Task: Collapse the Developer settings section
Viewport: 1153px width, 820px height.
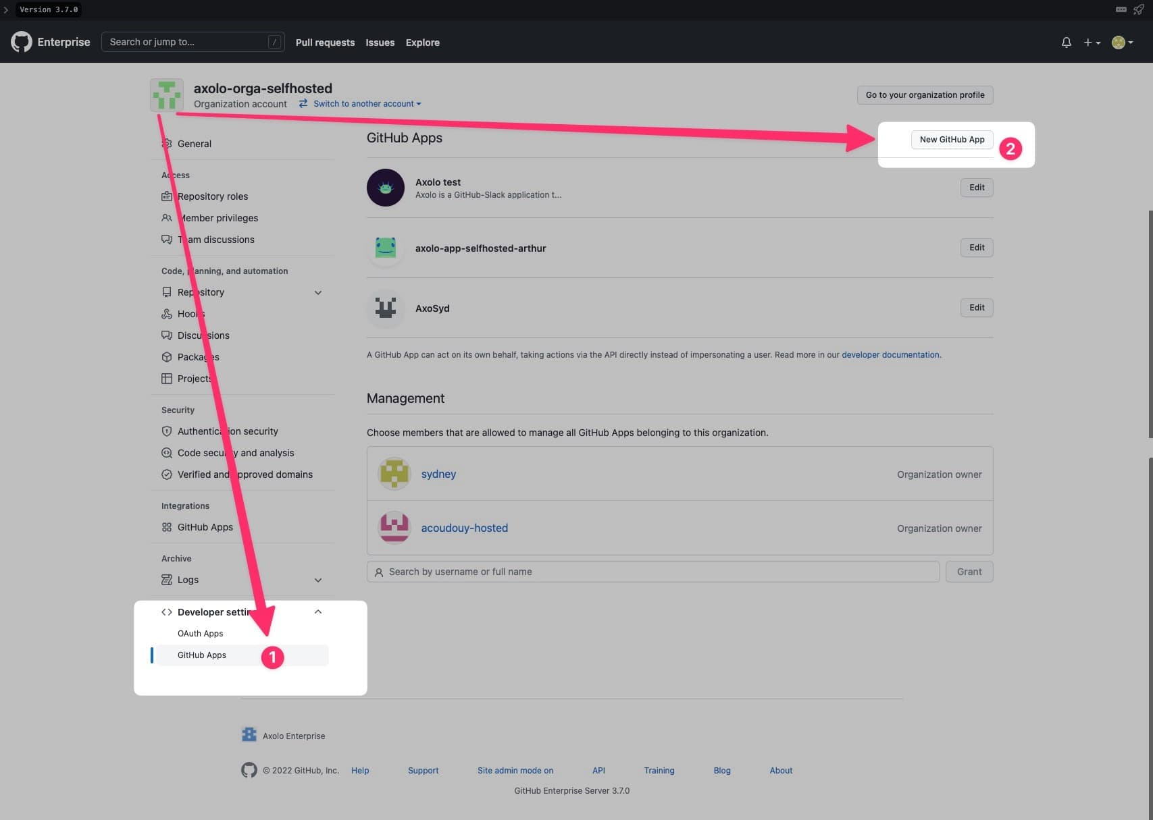Action: [x=318, y=612]
